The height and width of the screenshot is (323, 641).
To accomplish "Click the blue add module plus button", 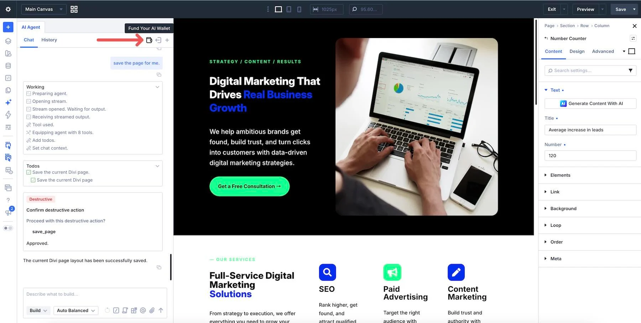I will coord(8,27).
